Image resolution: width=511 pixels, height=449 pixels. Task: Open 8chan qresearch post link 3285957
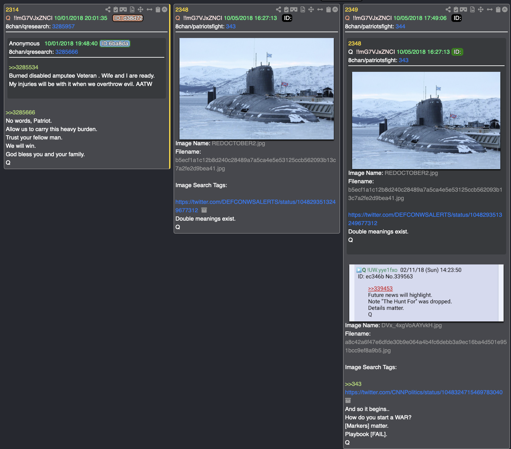[63, 26]
